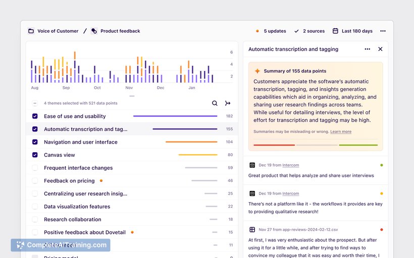Click the Intercom source icon on first feedback
Image resolution: width=414 pixels, height=258 pixels.
click(x=252, y=165)
